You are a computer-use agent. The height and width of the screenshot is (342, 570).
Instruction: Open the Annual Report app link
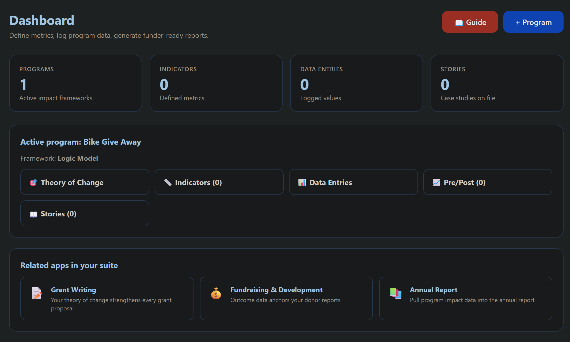pos(466,298)
